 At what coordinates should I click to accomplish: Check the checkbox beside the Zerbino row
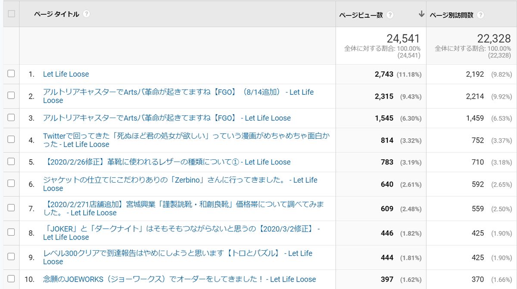coord(11,184)
